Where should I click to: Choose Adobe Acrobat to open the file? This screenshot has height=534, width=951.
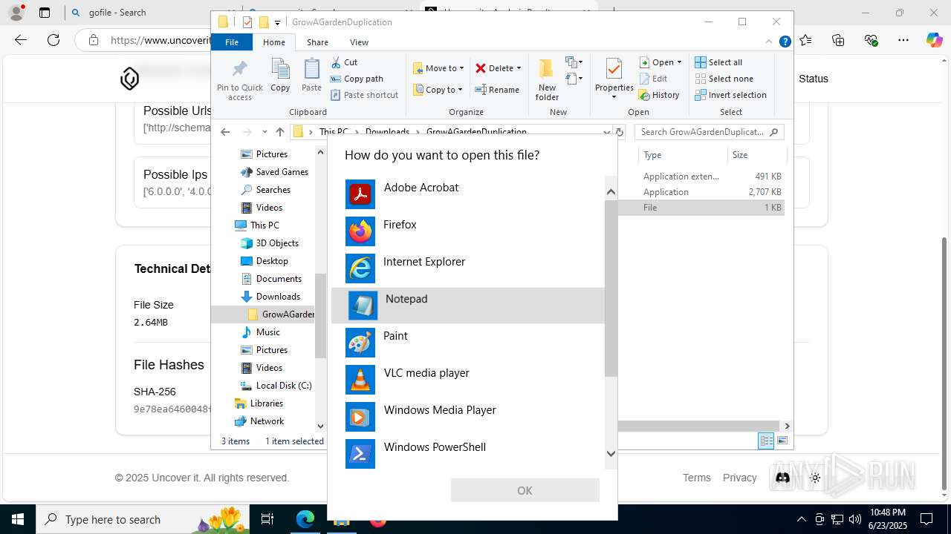(x=468, y=194)
